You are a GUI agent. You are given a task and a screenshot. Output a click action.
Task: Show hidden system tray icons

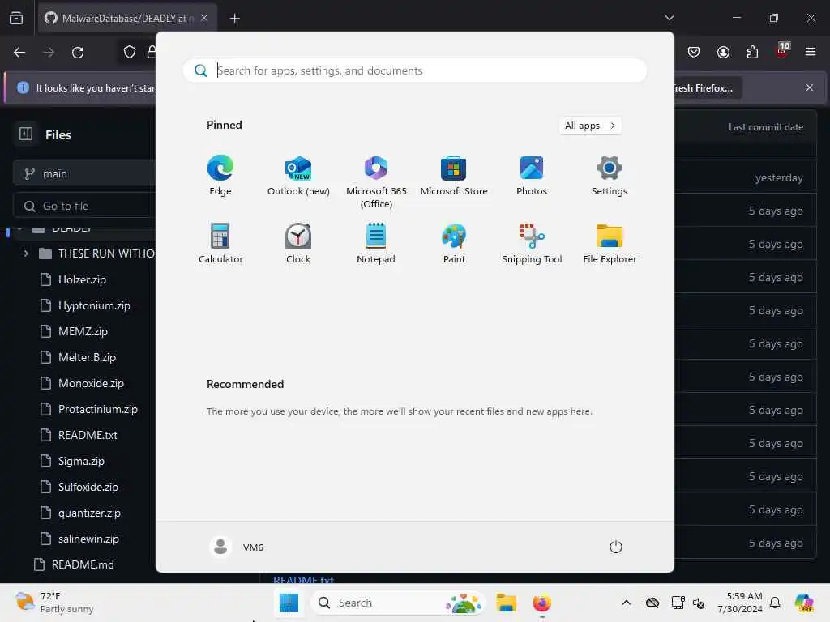click(627, 603)
